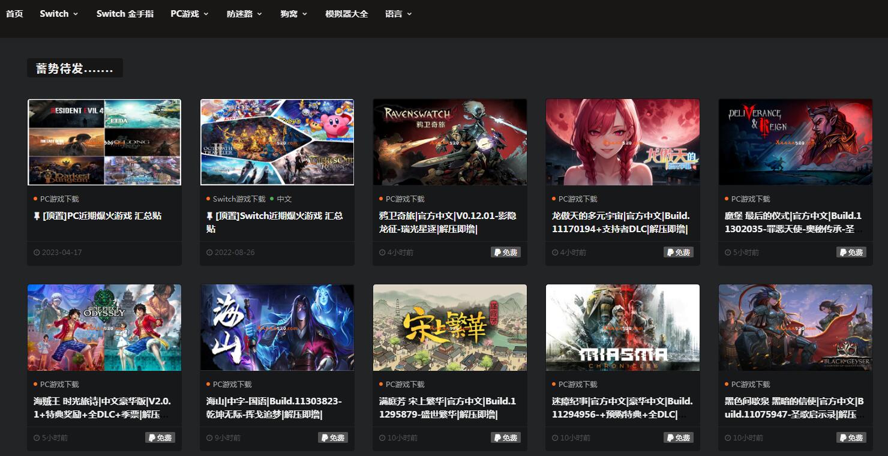Click PC游戏下载 tag on the 海山 card
888x456 pixels.
tap(232, 385)
